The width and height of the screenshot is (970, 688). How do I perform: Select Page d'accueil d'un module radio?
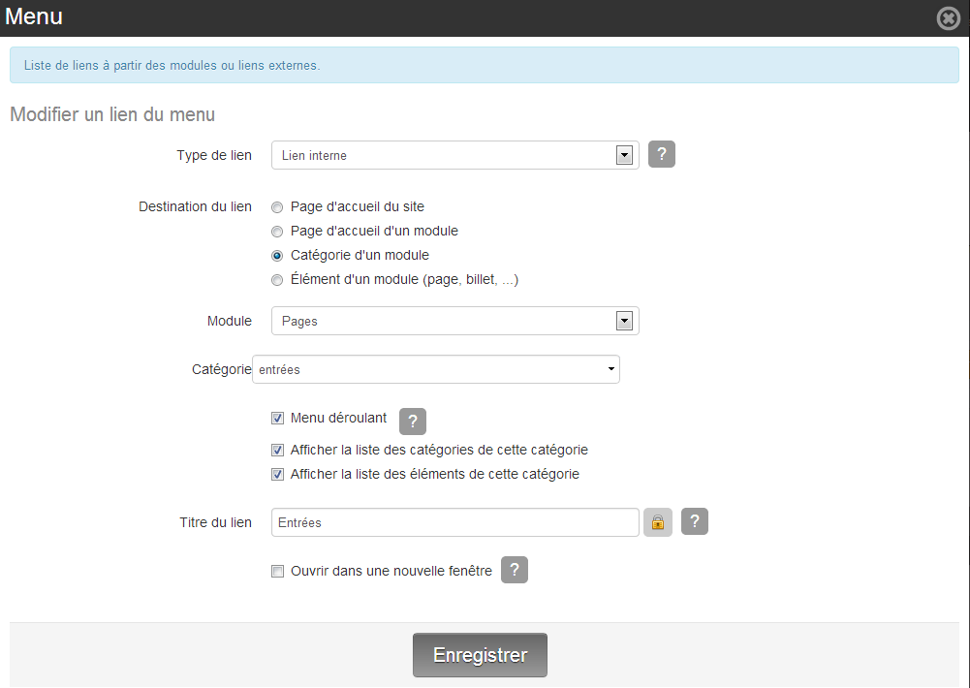(277, 232)
